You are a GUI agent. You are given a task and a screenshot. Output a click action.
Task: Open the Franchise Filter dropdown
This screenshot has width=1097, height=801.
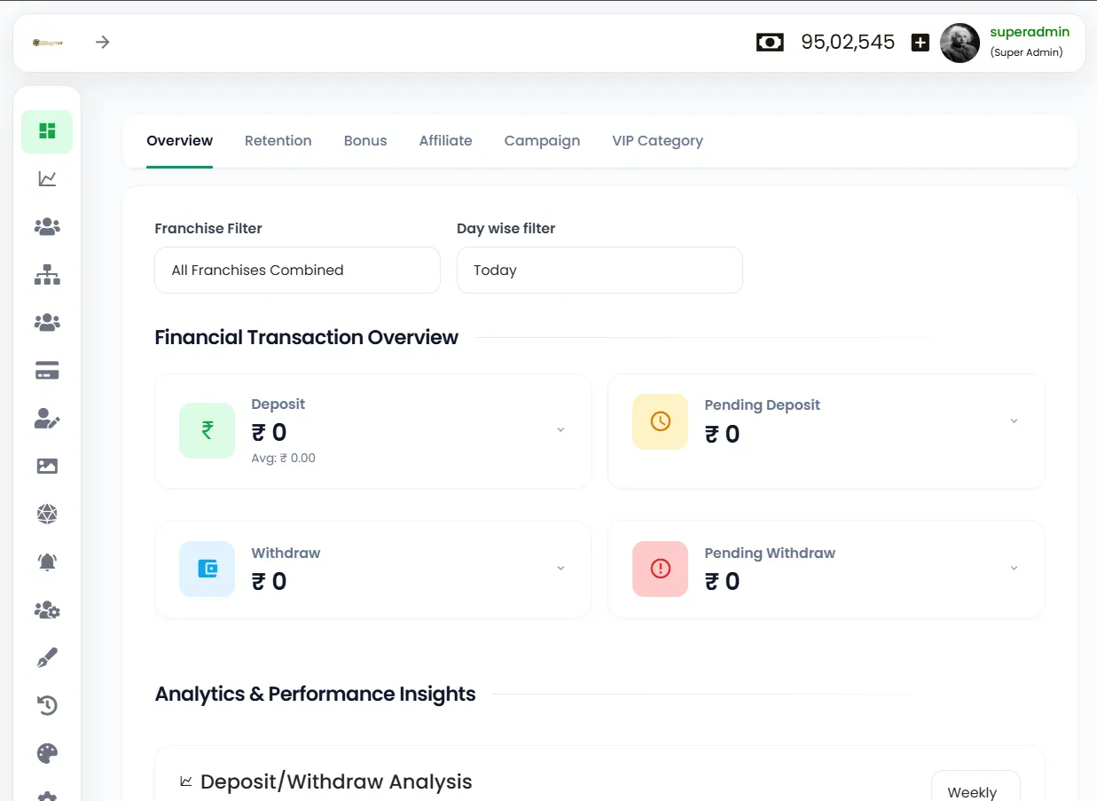coord(297,270)
